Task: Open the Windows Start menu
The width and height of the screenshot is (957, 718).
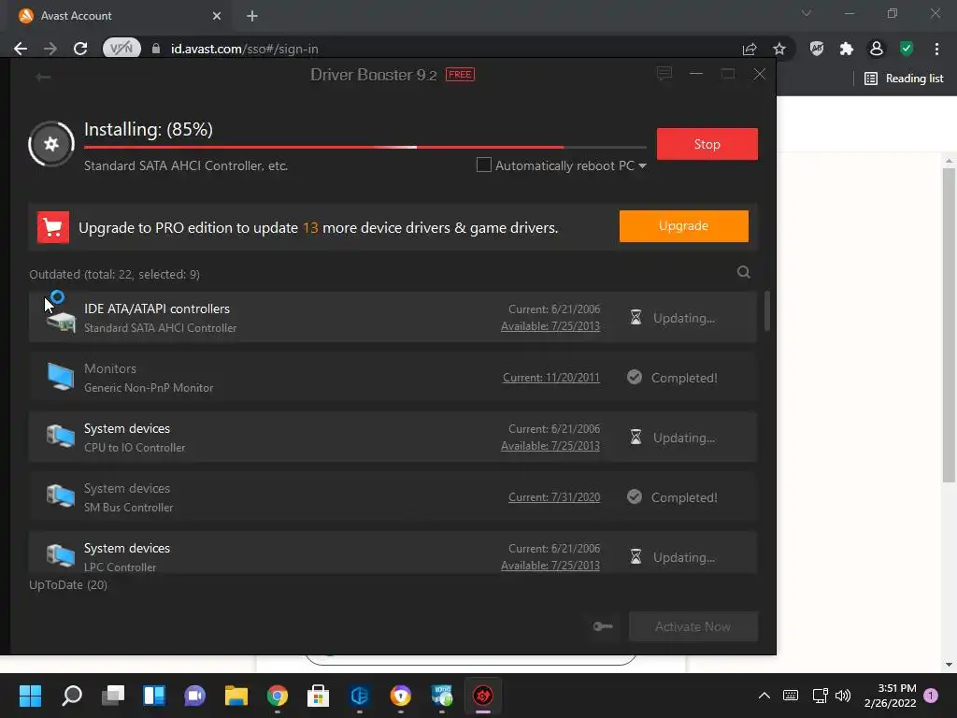Action: [x=31, y=695]
